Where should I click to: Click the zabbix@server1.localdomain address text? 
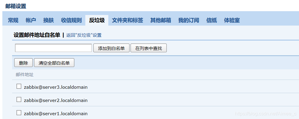[x=56, y=114]
